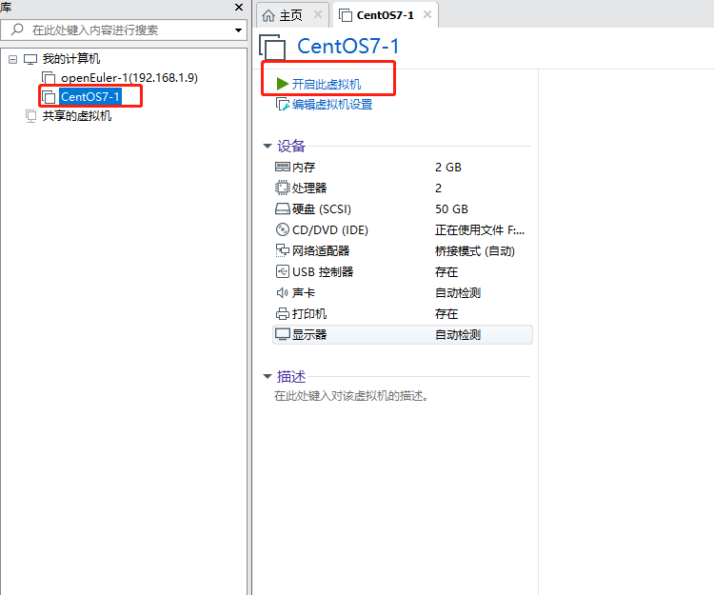Viewport: 714px width, 595px height.
Task: Collapse the 设备 section
Action: point(268,146)
